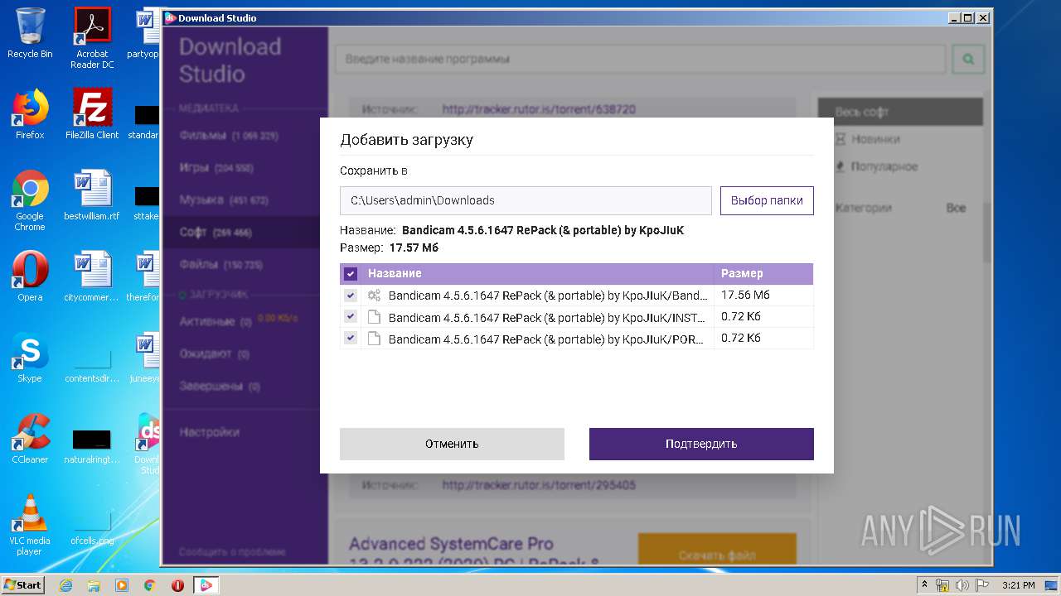Select Новинки filter on right panel
This screenshot has width=1061, height=596.
tap(875, 139)
